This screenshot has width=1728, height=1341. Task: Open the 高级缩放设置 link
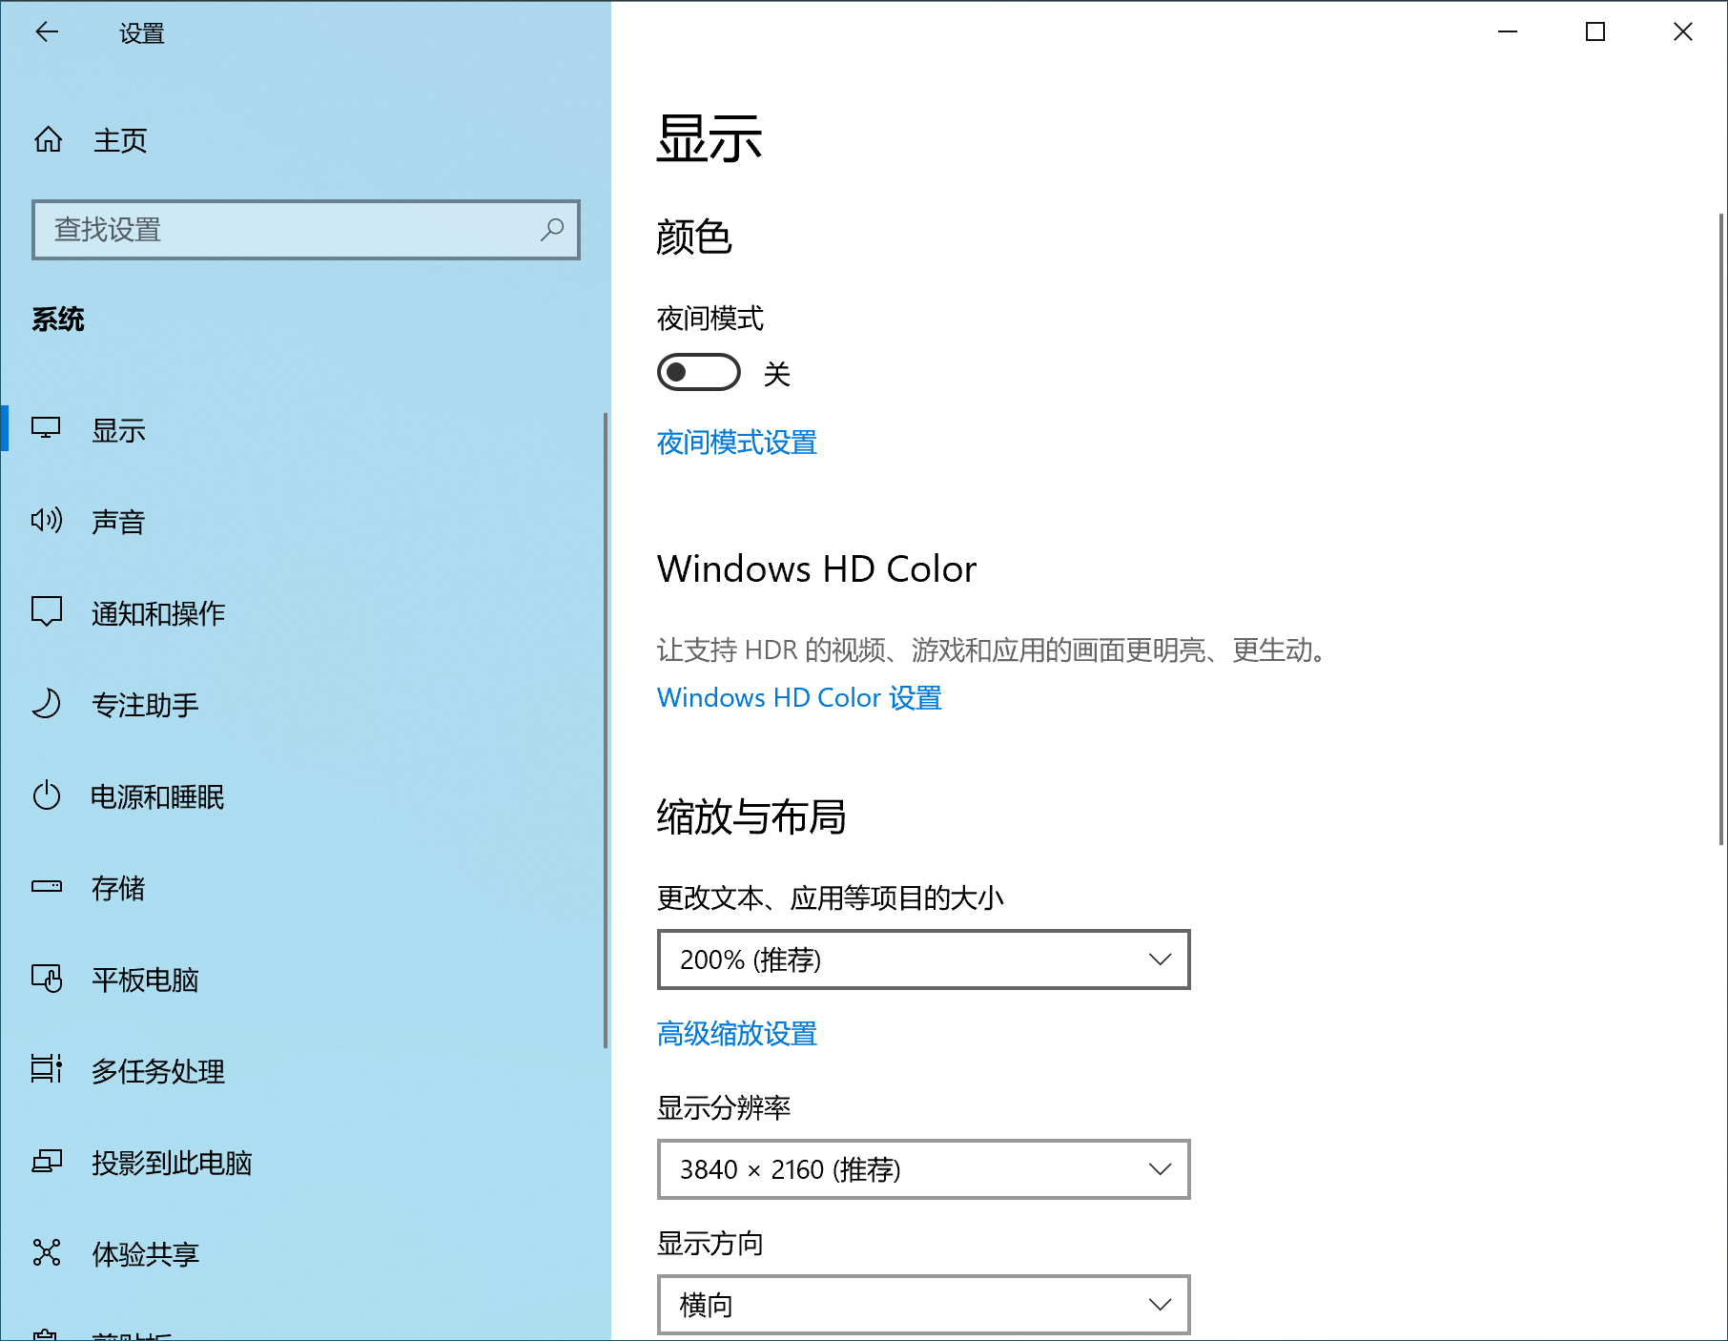point(736,1034)
